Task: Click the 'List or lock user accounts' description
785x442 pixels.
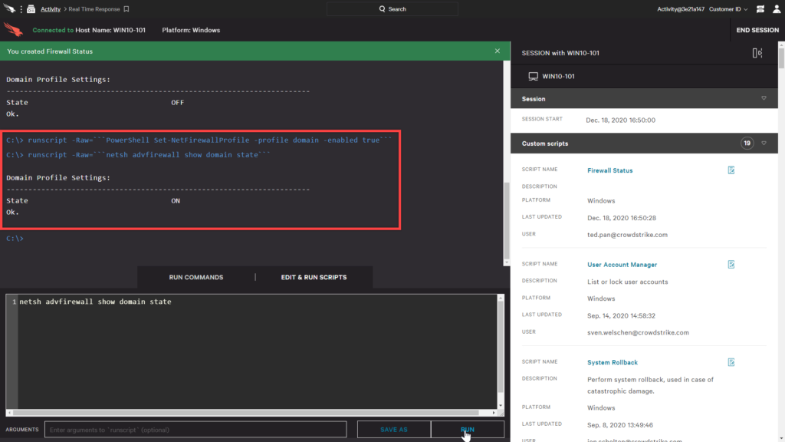Action: coord(627,282)
